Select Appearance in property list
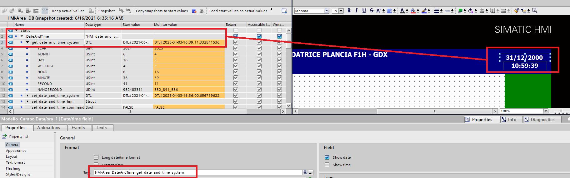The width and height of the screenshot is (570, 178). click(x=16, y=151)
